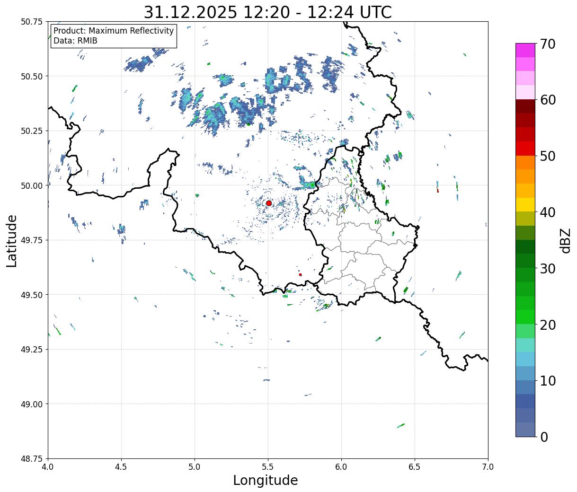
Task: Click longitude tick label 6.5
Action: [415, 467]
